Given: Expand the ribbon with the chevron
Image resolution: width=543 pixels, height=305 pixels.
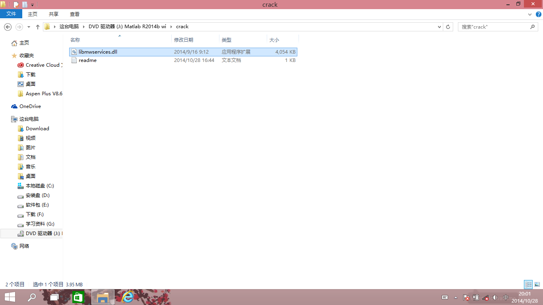Looking at the screenshot, I should [x=530, y=14].
